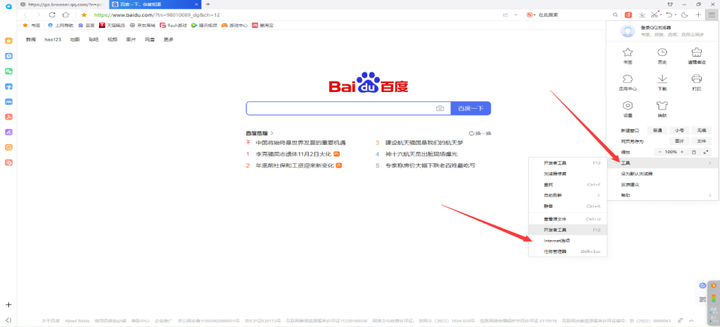Image resolution: width=720 pixels, height=327 pixels.
Task: Click the back navigation arrow
Action: pyautogui.click(x=26, y=14)
